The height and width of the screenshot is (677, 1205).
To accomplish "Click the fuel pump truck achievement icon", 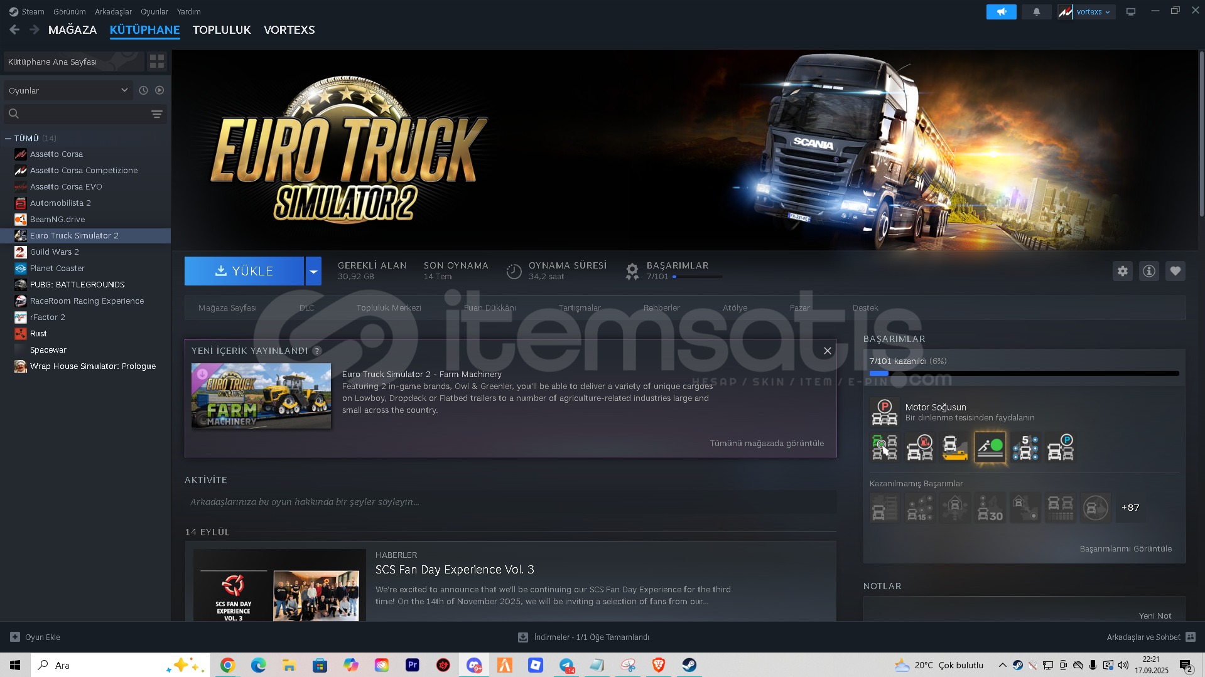I will (x=920, y=447).
